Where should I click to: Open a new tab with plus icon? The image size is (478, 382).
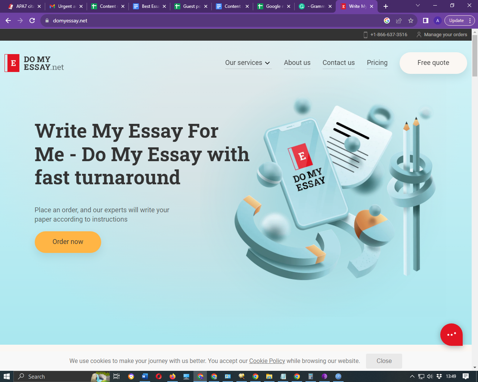(386, 6)
